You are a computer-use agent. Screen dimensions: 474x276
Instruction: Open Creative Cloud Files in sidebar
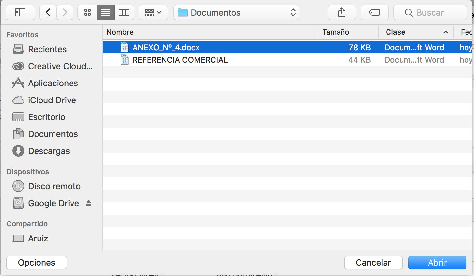(x=60, y=66)
